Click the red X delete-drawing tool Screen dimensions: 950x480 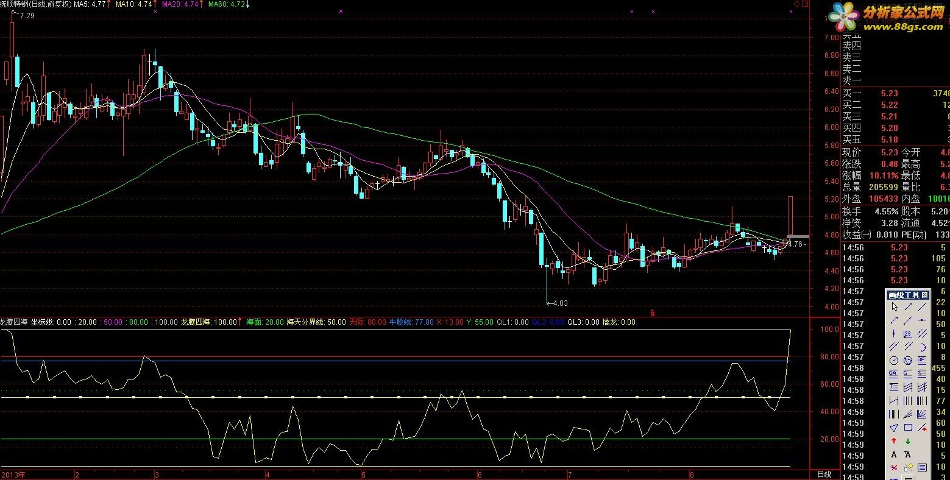[894, 468]
